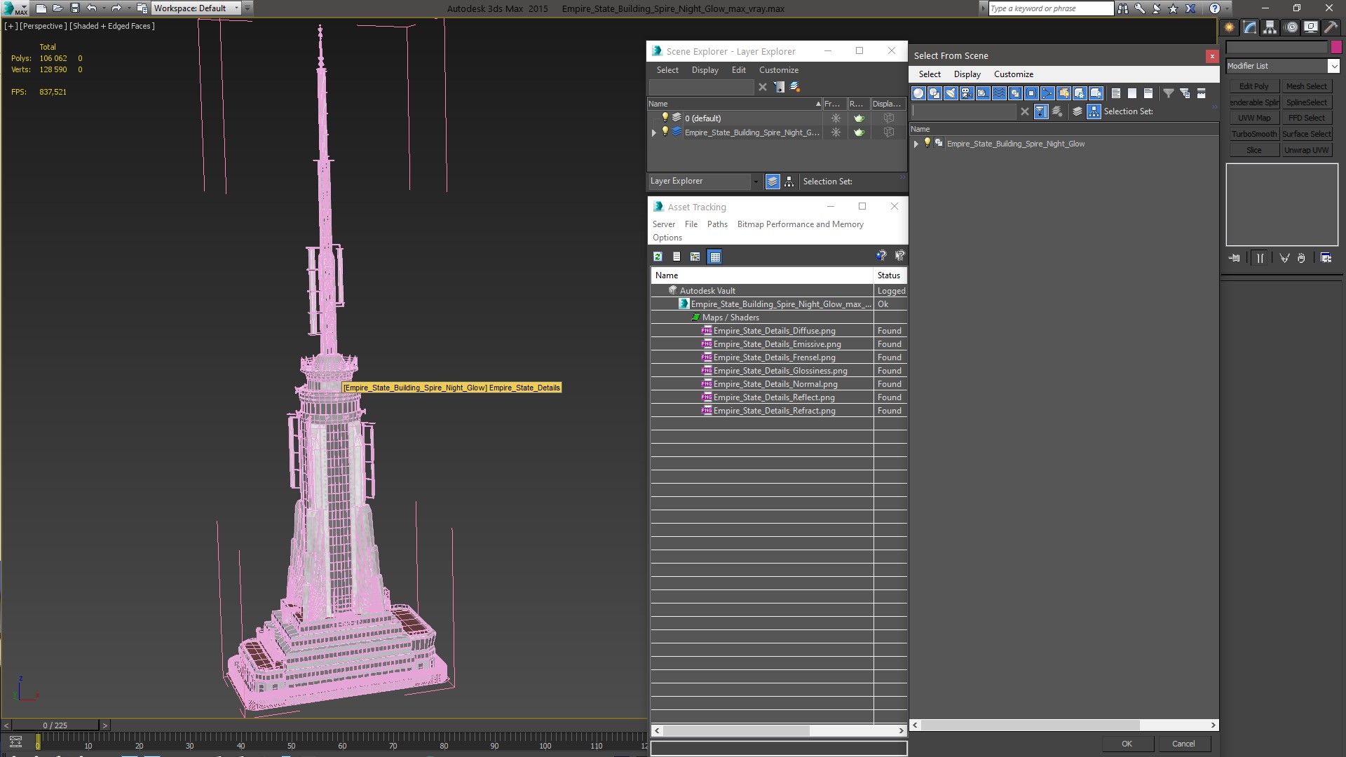Toggle Display Cameras filter in Select From Scene
This screenshot has width=1346, height=757.
pos(967,93)
